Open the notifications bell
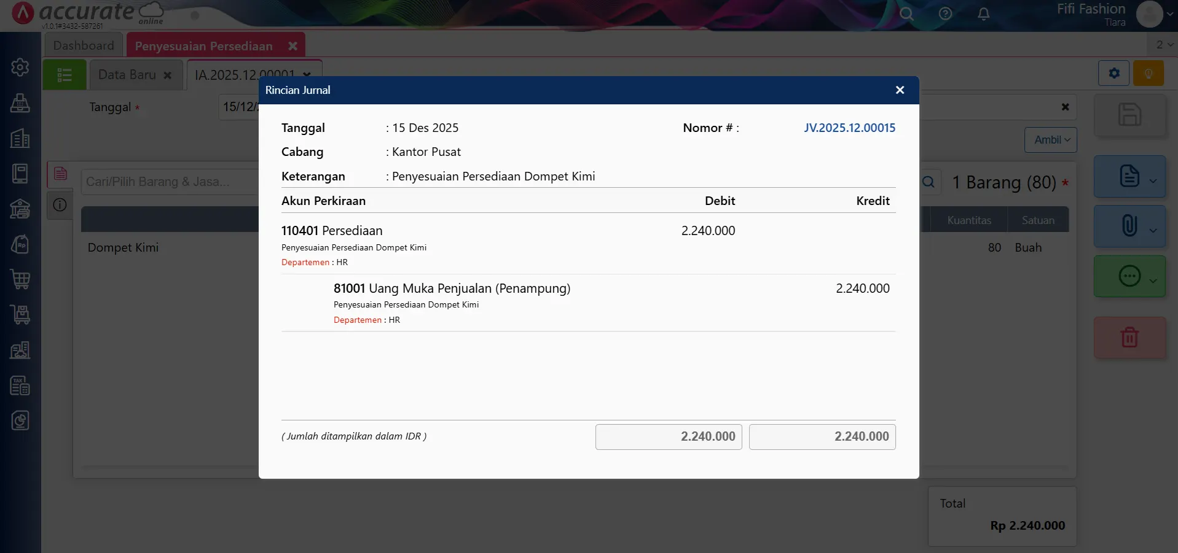The image size is (1178, 553). (x=983, y=14)
